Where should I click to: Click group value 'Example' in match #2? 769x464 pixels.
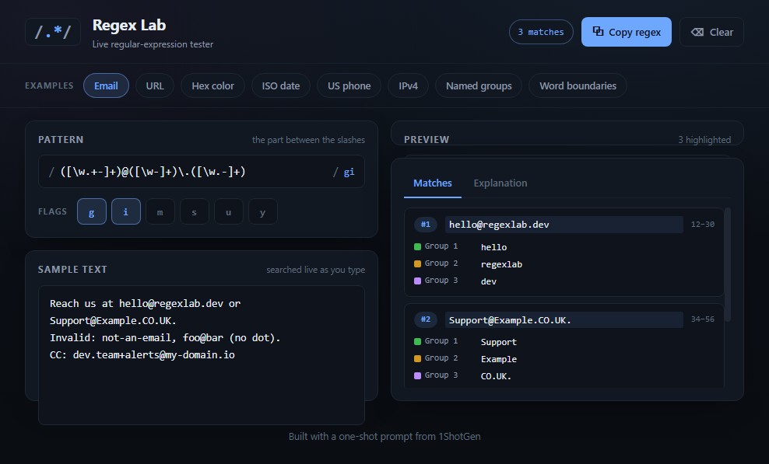pyautogui.click(x=499, y=359)
